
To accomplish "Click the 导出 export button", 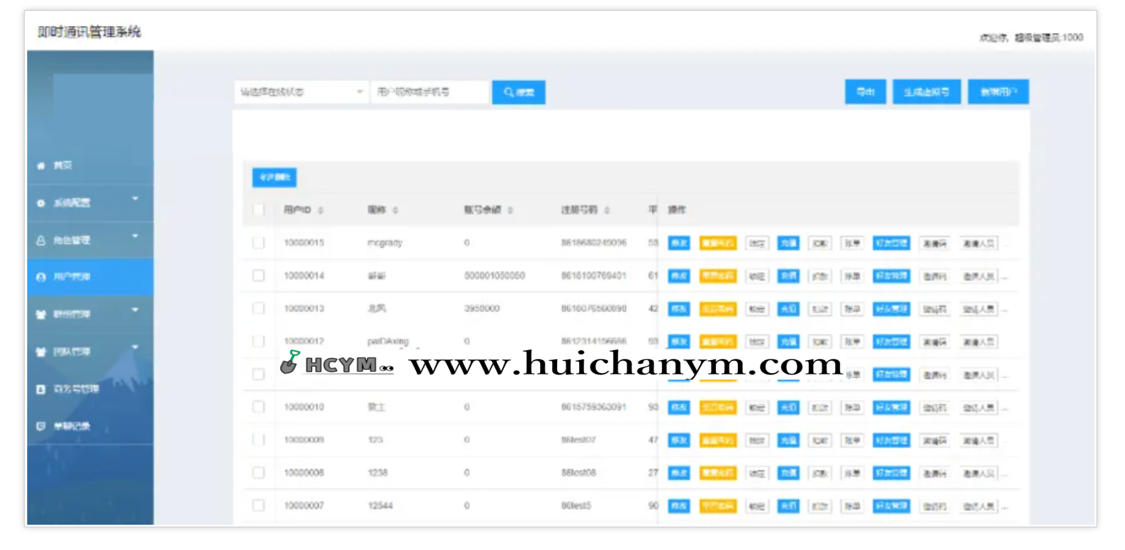I will click(865, 92).
